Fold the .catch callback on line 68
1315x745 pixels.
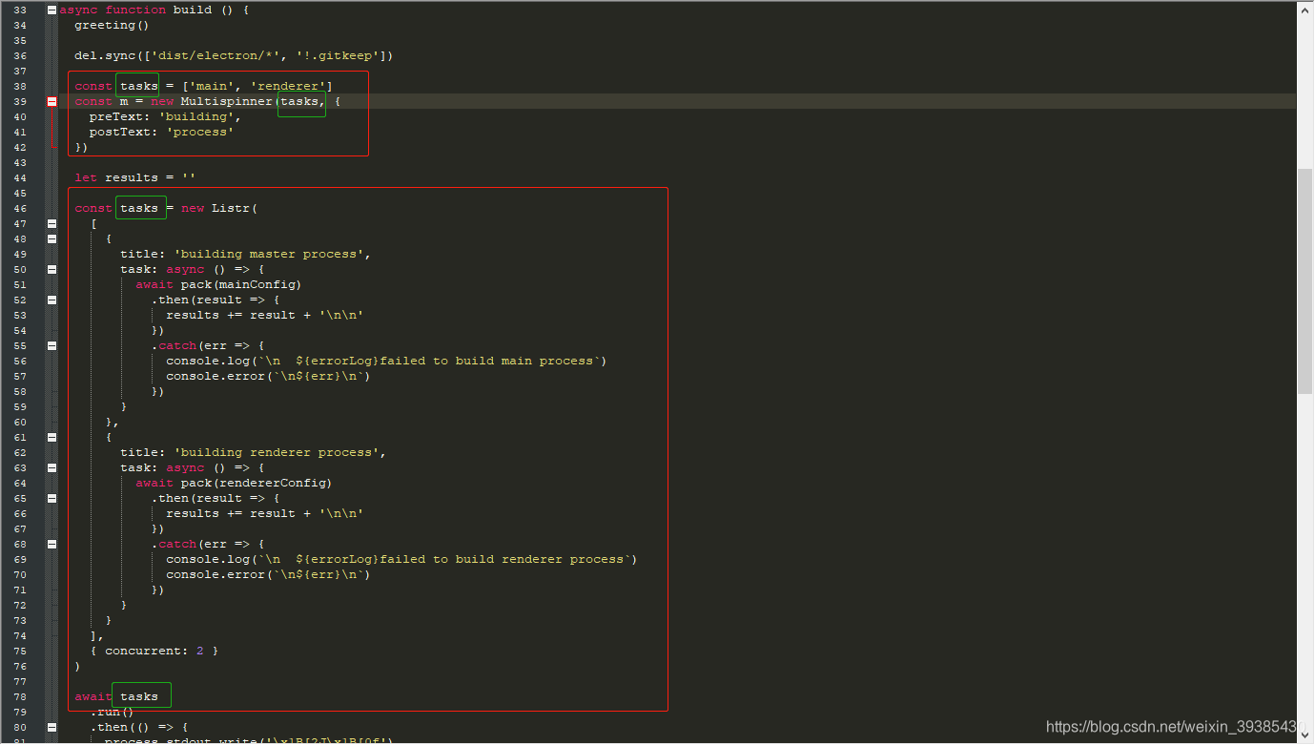coord(51,544)
